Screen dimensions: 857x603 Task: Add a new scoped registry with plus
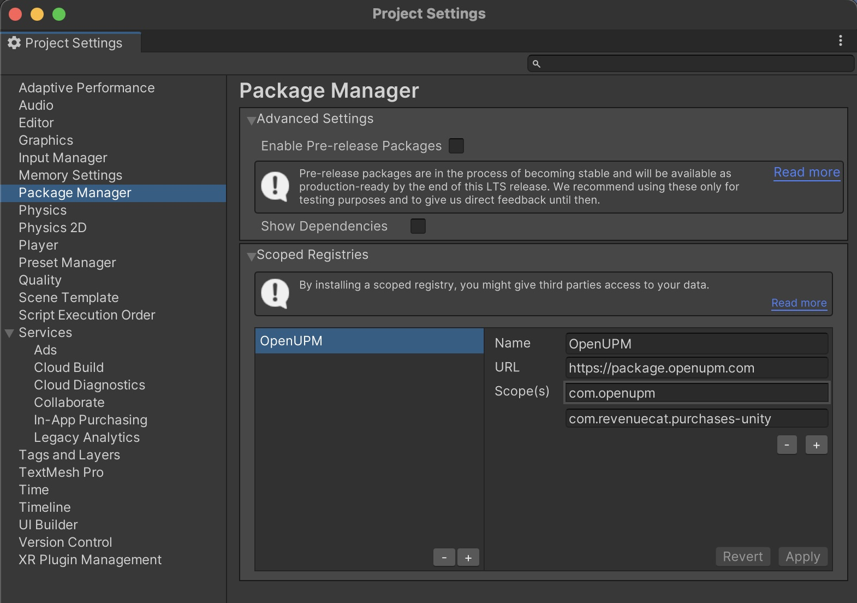(468, 558)
